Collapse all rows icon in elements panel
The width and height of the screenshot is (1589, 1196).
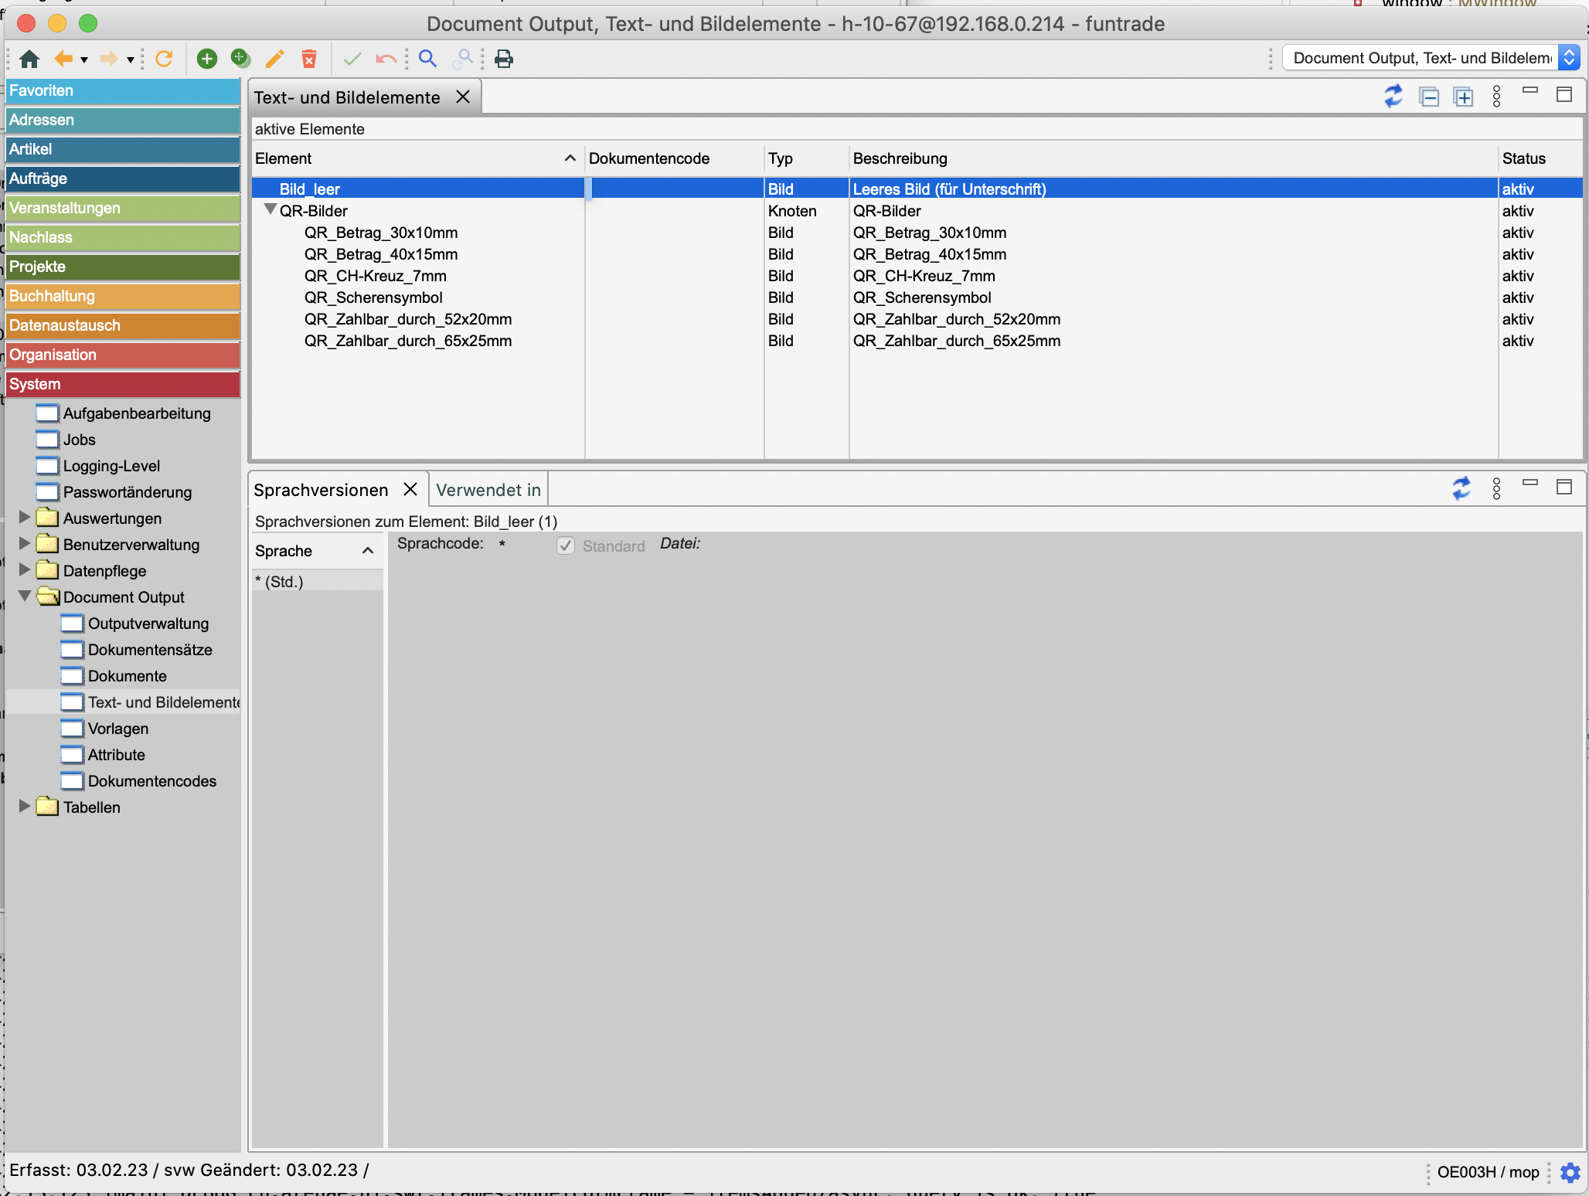(x=1429, y=97)
